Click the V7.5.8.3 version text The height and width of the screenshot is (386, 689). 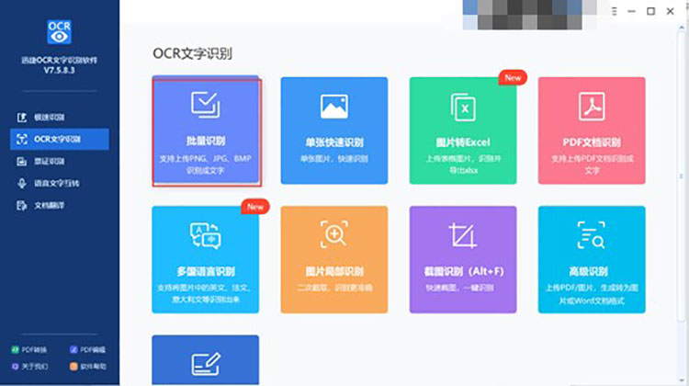click(x=60, y=70)
